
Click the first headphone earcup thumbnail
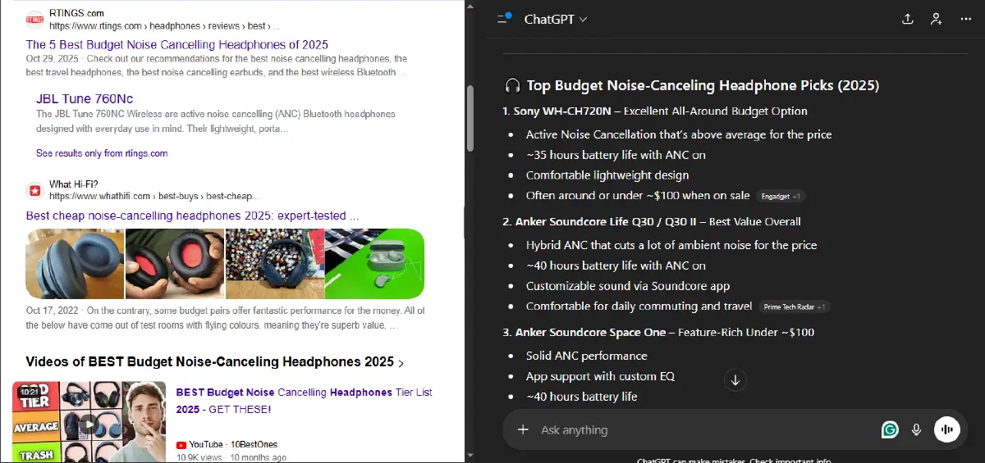[75, 263]
